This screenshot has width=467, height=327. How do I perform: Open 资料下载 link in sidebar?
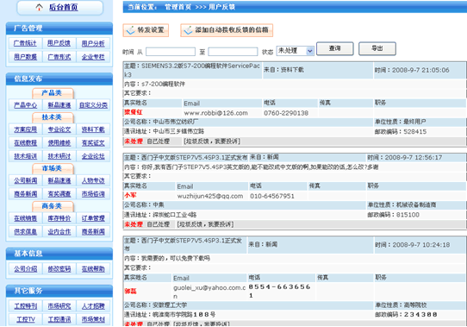click(93, 129)
